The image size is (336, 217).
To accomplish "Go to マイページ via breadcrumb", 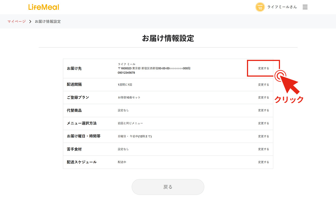I will (17, 22).
